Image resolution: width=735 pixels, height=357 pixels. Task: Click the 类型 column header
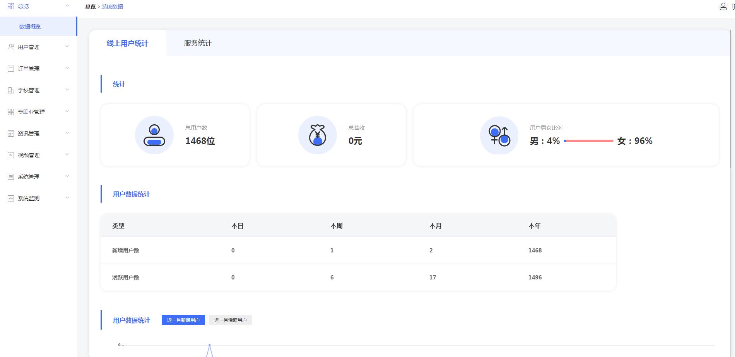(x=118, y=226)
